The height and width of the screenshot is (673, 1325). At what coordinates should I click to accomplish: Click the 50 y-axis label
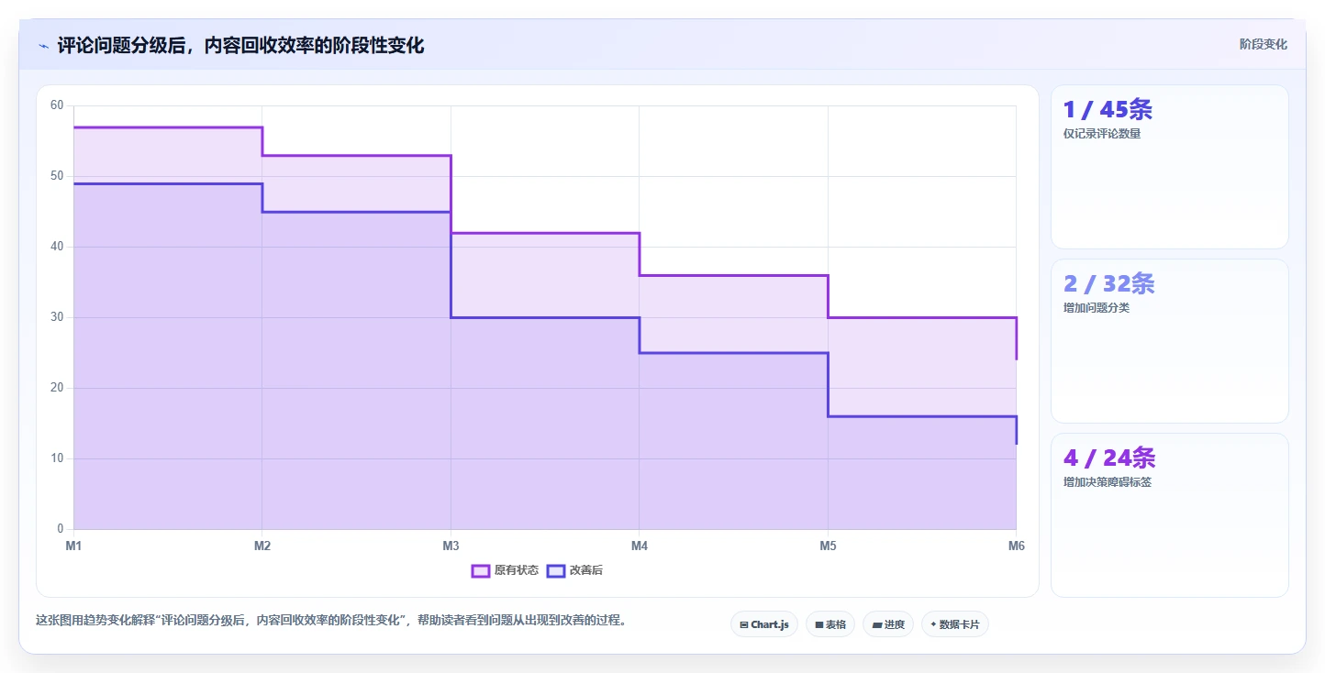pos(57,176)
